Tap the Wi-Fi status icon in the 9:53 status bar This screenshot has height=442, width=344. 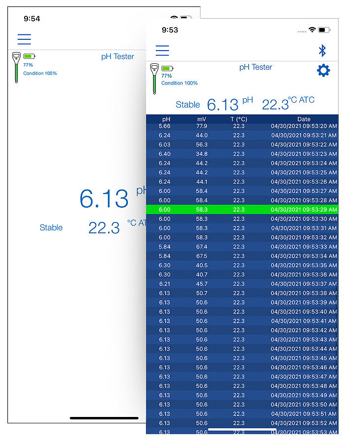click(x=312, y=30)
